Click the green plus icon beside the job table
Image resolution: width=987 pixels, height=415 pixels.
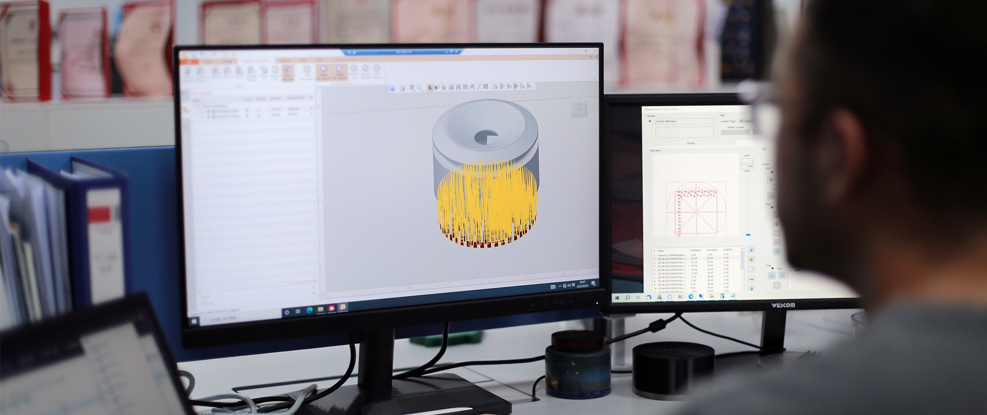[751, 260]
